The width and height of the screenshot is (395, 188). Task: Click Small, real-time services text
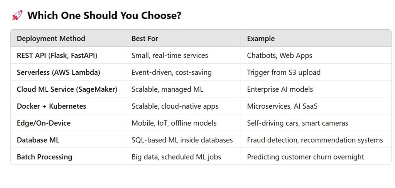[x=170, y=55]
